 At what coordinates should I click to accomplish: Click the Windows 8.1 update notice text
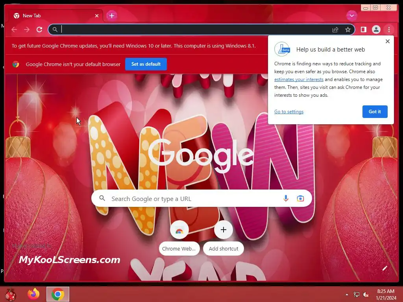pos(134,46)
